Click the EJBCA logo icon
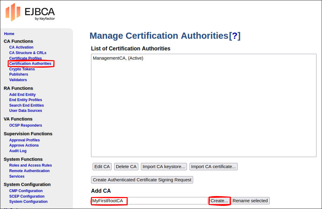The height and width of the screenshot is (209, 322). (13, 12)
